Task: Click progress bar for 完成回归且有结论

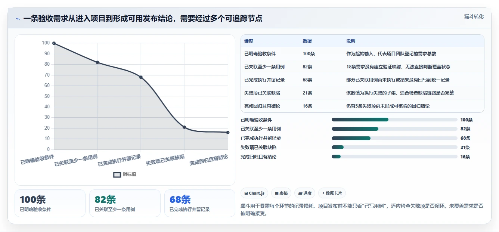Action: point(394,157)
